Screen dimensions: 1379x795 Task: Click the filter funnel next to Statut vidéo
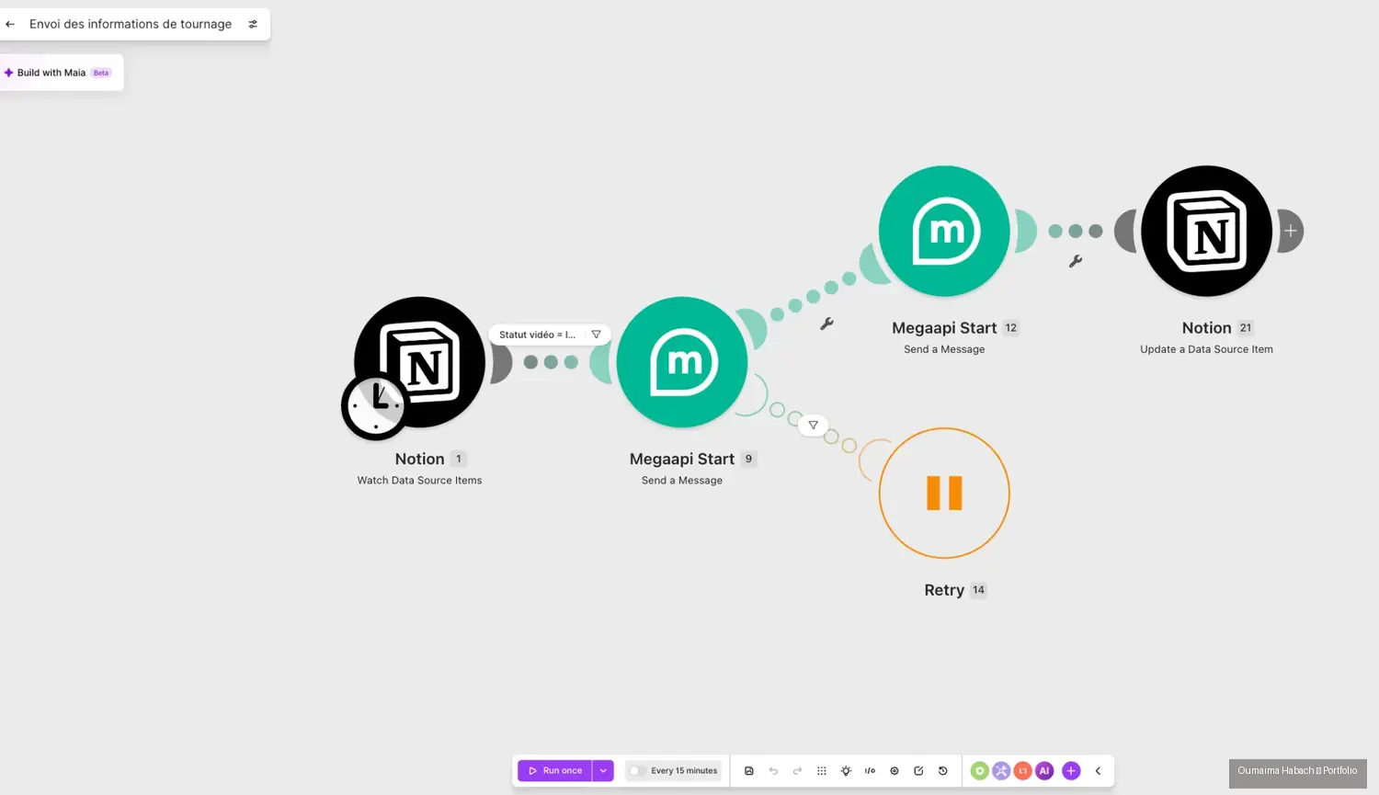(596, 335)
